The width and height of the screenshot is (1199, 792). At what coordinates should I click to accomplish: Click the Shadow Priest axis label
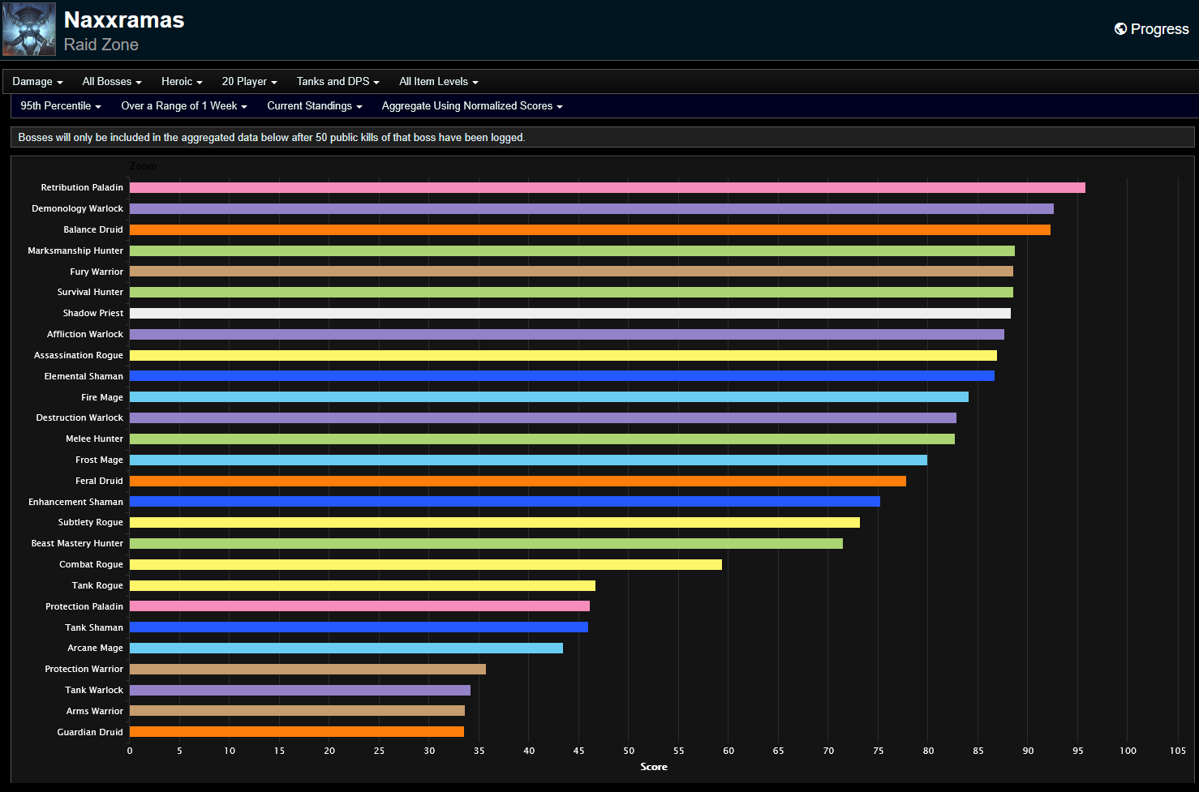click(93, 313)
